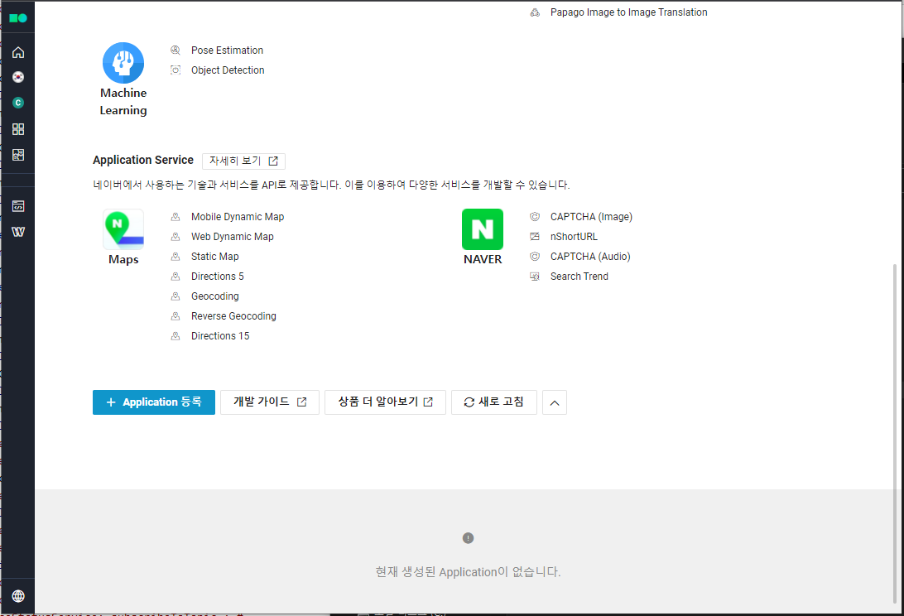The height and width of the screenshot is (616, 904).
Task: Change language with the globe icon
Action: tap(18, 596)
